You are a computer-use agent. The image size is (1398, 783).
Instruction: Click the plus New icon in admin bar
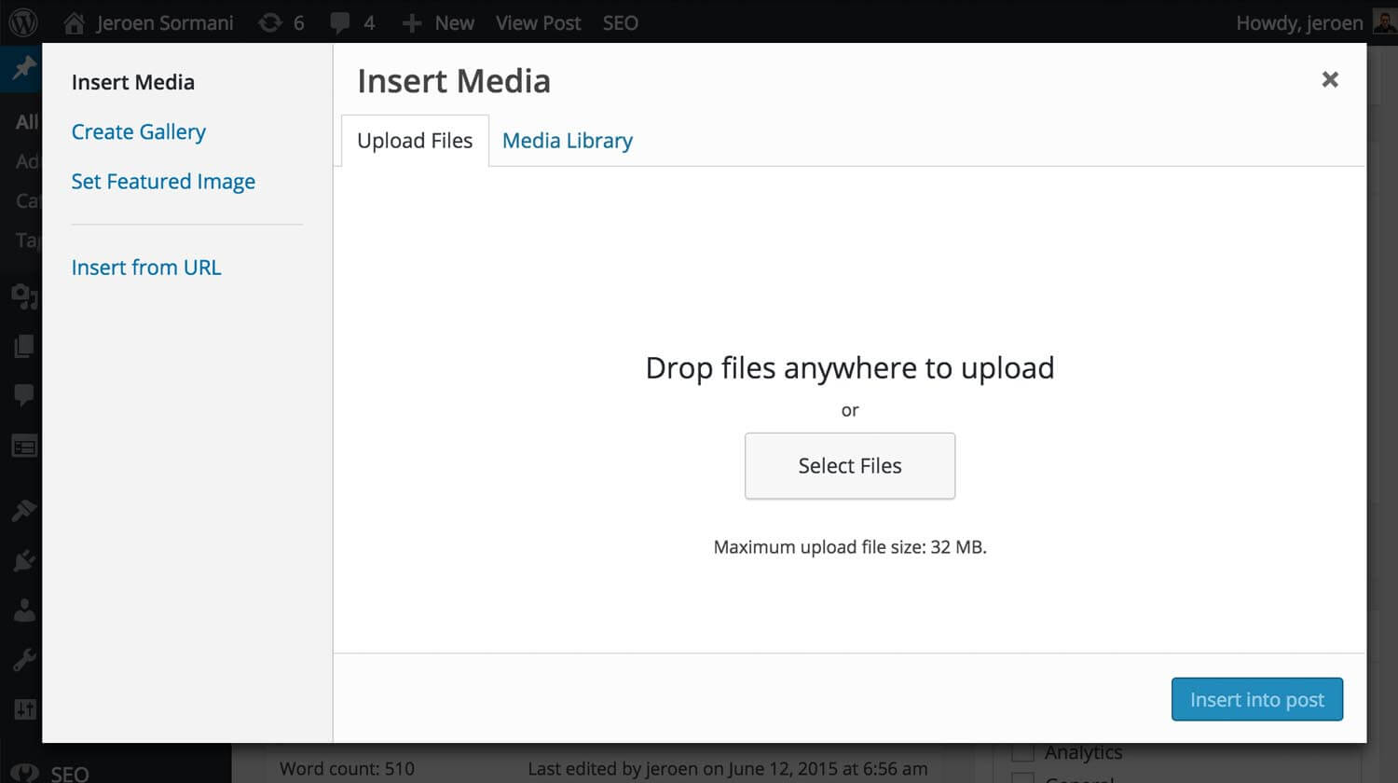[x=412, y=23]
